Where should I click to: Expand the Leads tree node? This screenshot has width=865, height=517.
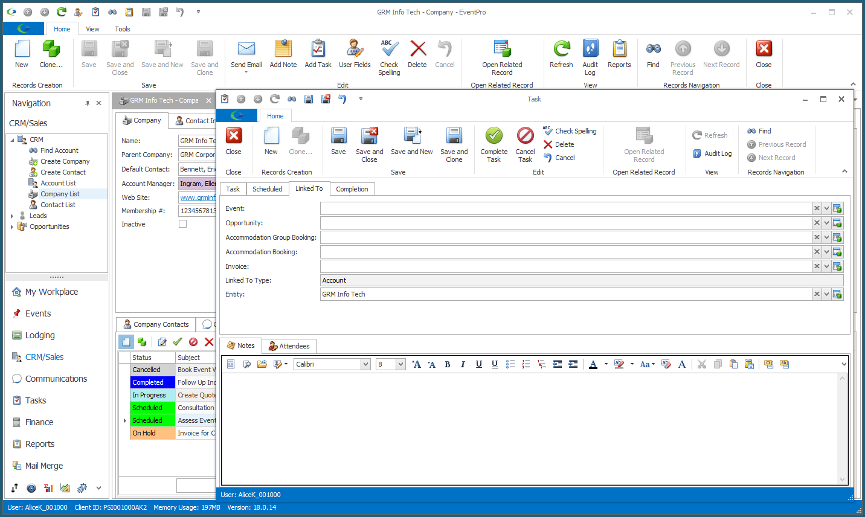12,216
